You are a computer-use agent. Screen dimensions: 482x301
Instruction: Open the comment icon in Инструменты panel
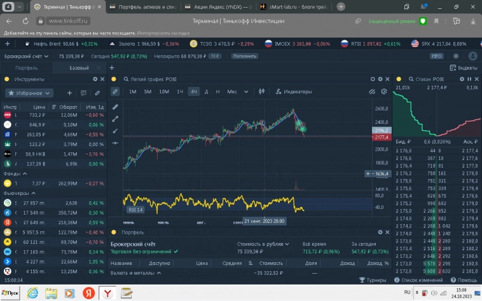coord(83,93)
